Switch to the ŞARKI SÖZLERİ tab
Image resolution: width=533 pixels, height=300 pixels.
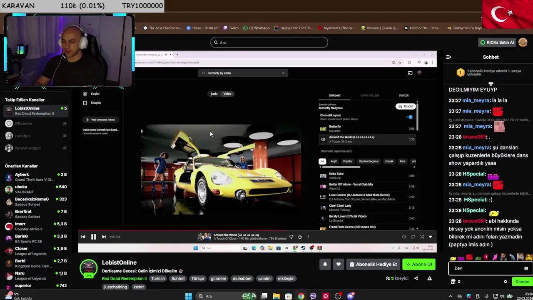click(369, 95)
